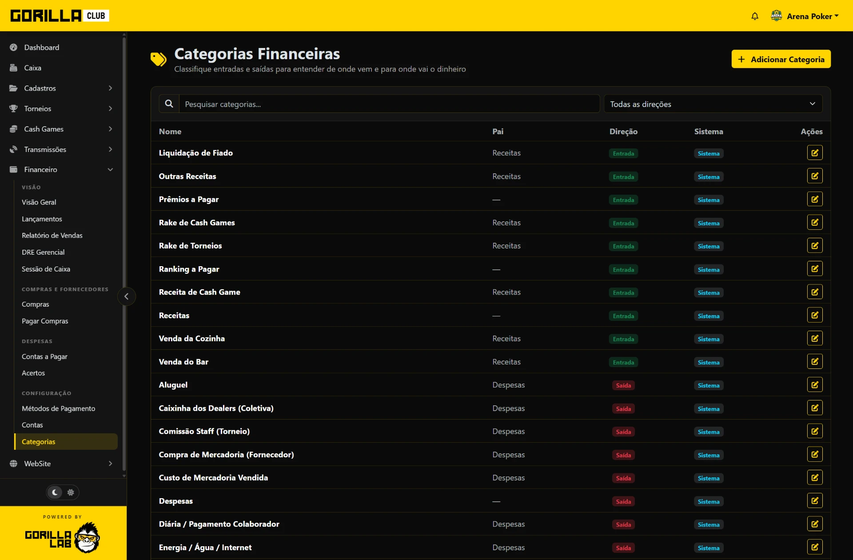Image resolution: width=853 pixels, height=560 pixels.
Task: Open the notifications bell
Action: click(755, 16)
